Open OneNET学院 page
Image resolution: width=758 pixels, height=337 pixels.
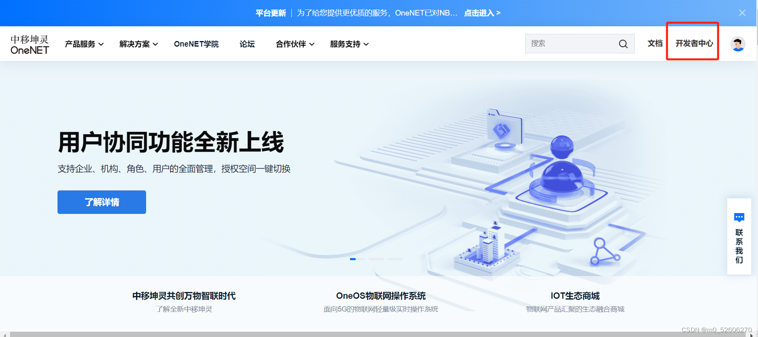(x=196, y=44)
